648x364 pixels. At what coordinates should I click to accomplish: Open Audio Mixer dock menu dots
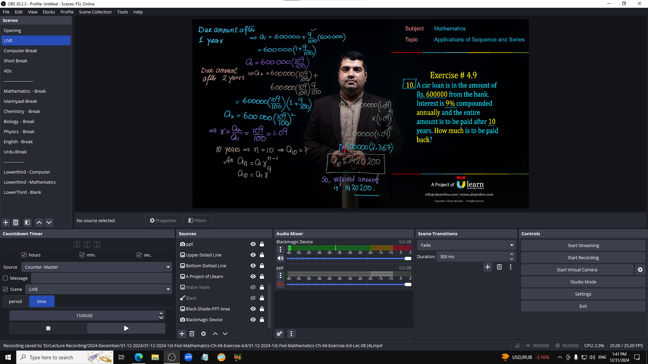point(291,334)
